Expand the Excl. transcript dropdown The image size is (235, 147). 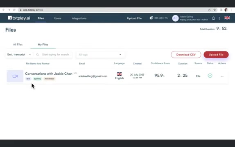click(x=19, y=55)
